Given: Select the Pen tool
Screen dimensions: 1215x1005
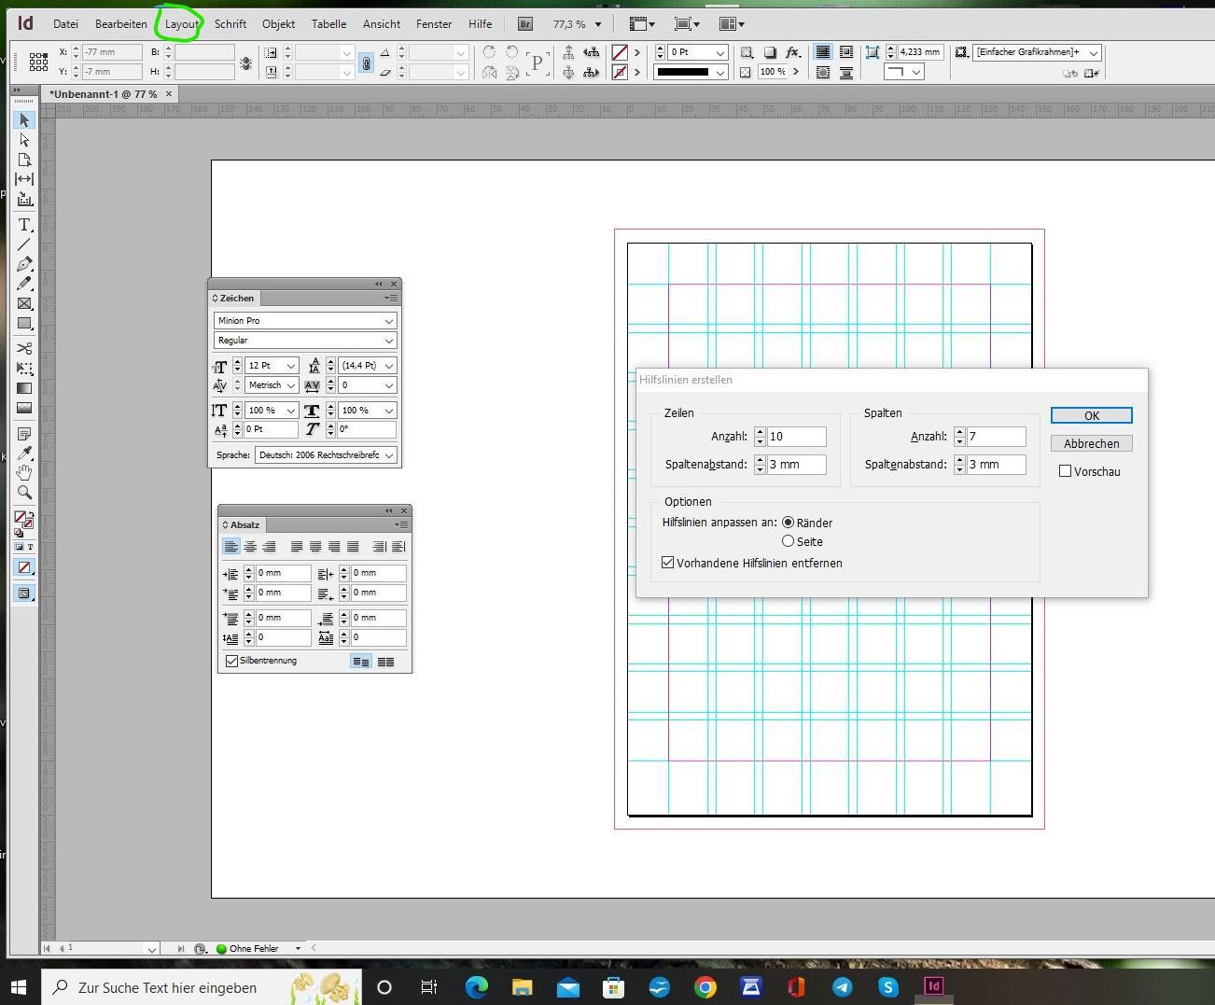Looking at the screenshot, I should point(24,264).
